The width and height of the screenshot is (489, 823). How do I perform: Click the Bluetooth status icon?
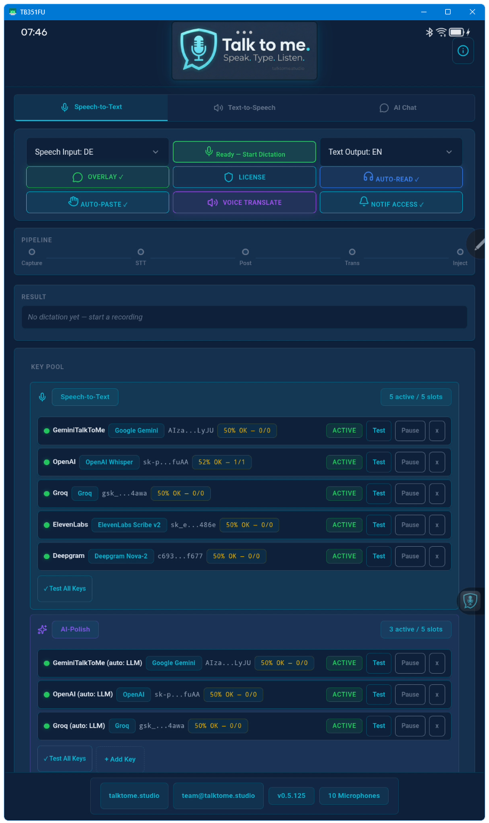pos(429,33)
